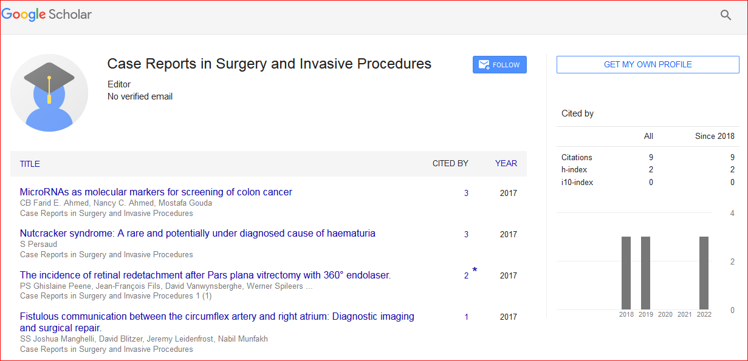
Task: View 1 citation of Fistulous communication article
Action: [466, 317]
